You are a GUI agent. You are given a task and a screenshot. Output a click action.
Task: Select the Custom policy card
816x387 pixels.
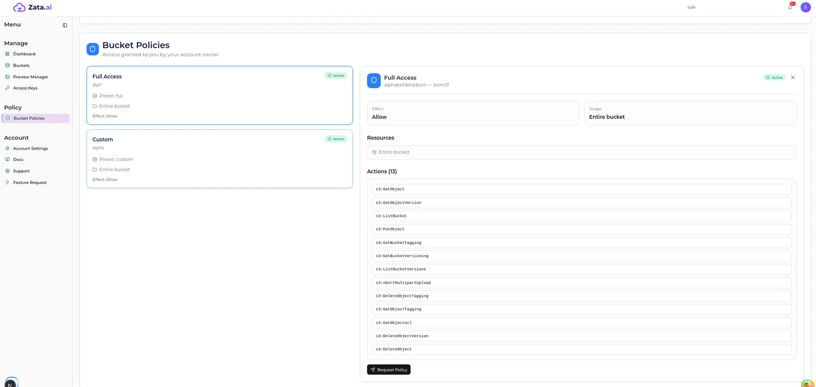[x=220, y=159]
